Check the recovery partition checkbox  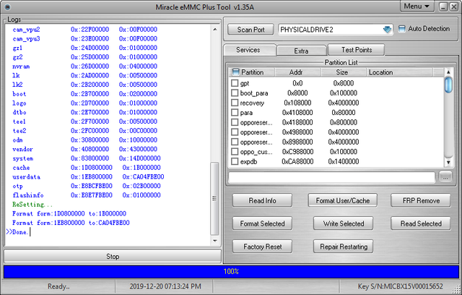click(x=235, y=103)
